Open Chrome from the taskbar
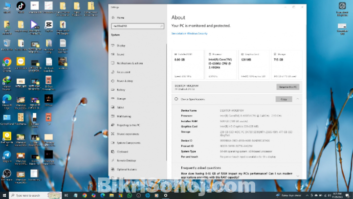353x199 pixels. (85, 196)
